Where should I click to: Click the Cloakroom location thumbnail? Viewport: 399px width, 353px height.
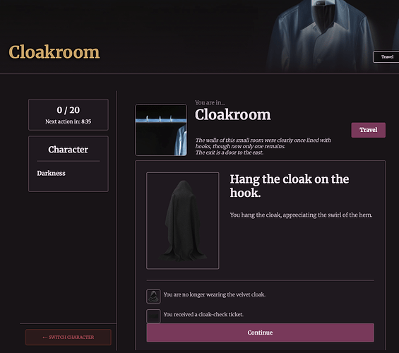click(161, 130)
